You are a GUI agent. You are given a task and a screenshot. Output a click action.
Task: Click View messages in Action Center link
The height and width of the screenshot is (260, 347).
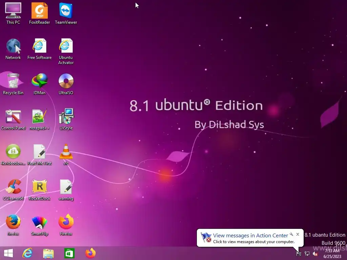click(x=250, y=236)
